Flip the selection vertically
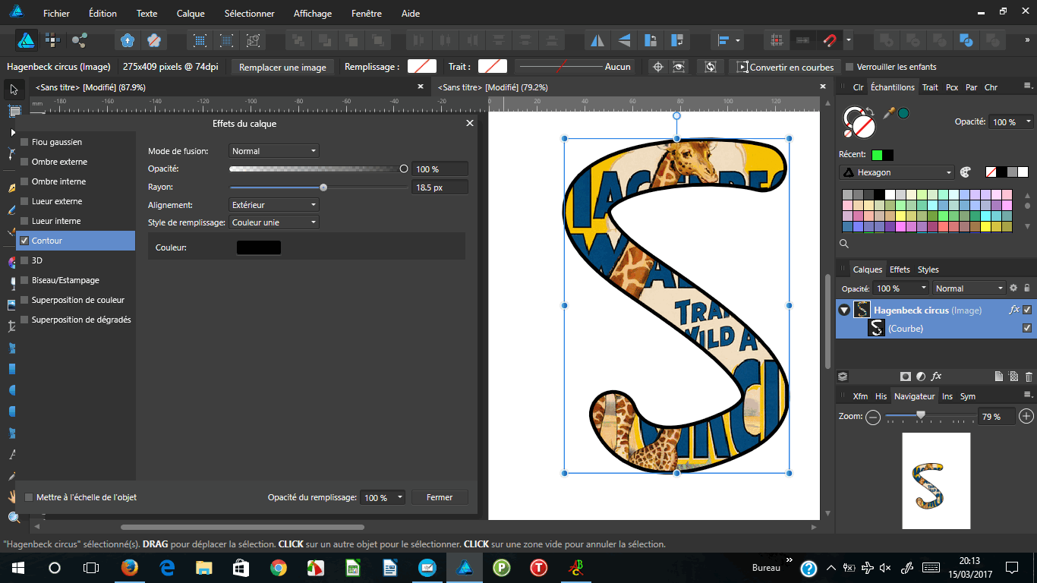This screenshot has width=1037, height=583. click(x=624, y=40)
